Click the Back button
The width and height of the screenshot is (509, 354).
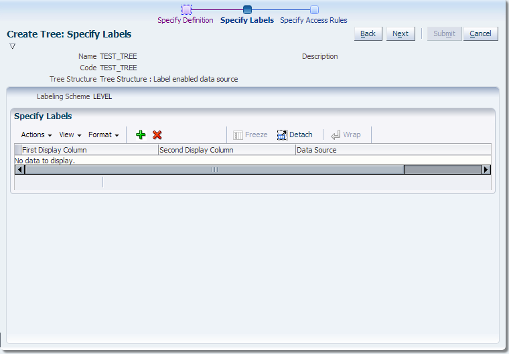tap(368, 33)
